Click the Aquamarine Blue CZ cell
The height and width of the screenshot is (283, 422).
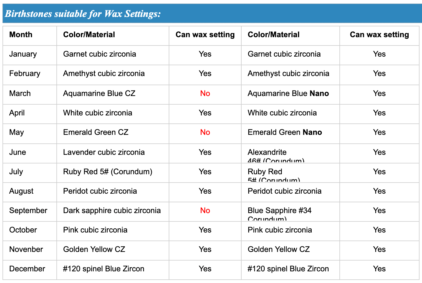(x=99, y=94)
